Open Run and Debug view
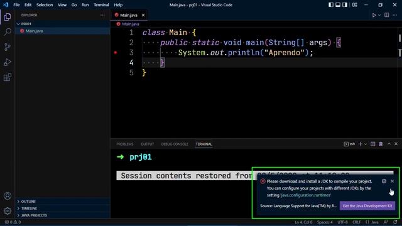 click(x=8, y=62)
